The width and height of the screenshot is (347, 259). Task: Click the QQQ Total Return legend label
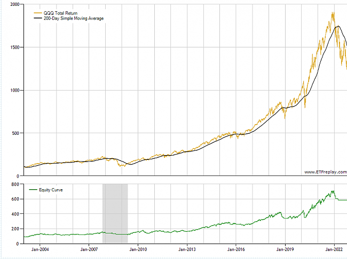pyautogui.click(x=60, y=13)
